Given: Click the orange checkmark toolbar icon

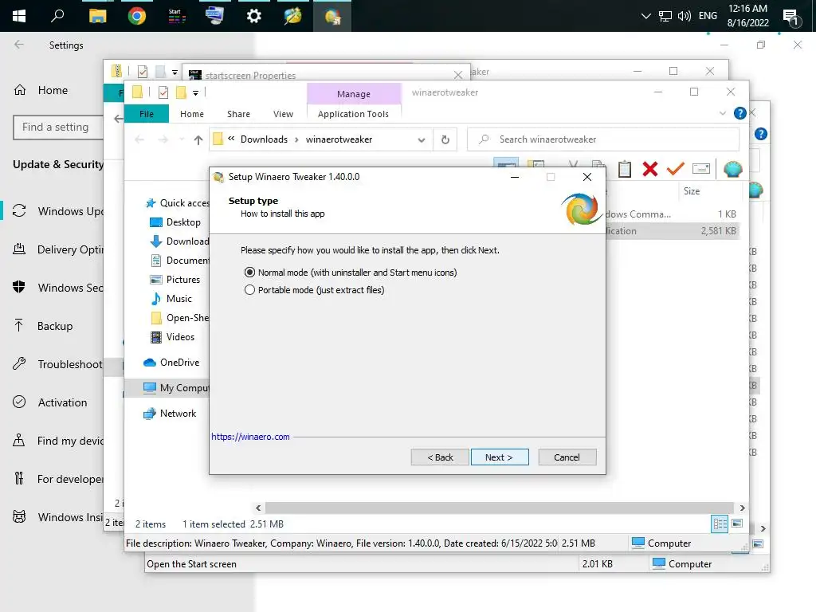Looking at the screenshot, I should click(x=676, y=169).
